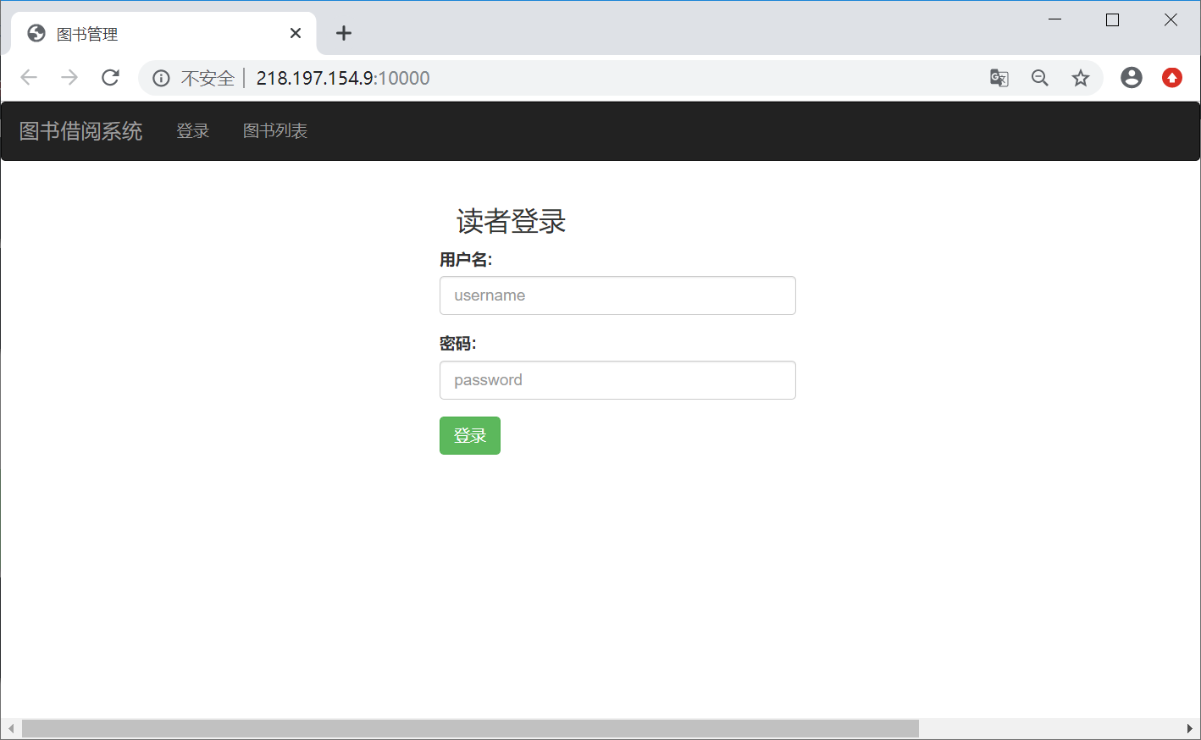Click the 密码: label

coord(458,344)
